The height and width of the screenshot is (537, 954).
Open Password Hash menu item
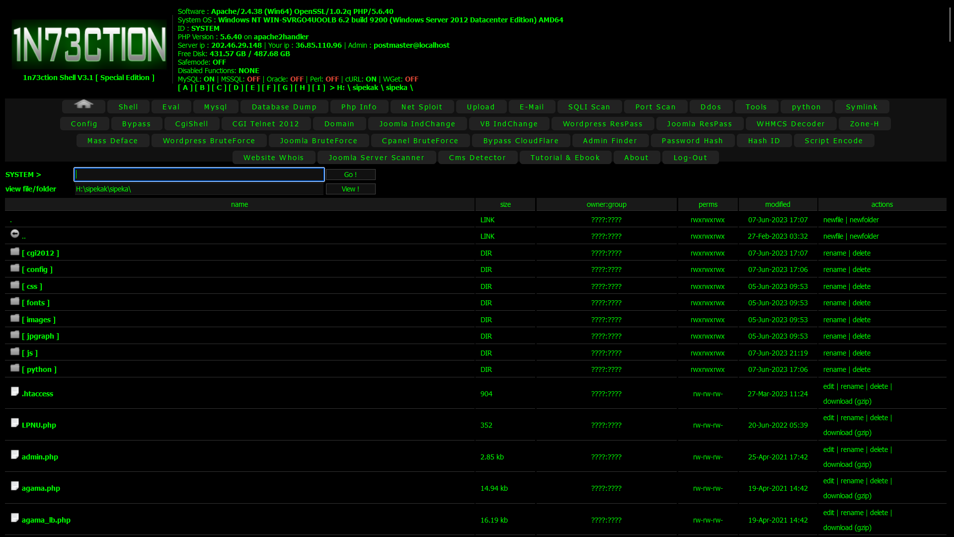click(x=693, y=141)
